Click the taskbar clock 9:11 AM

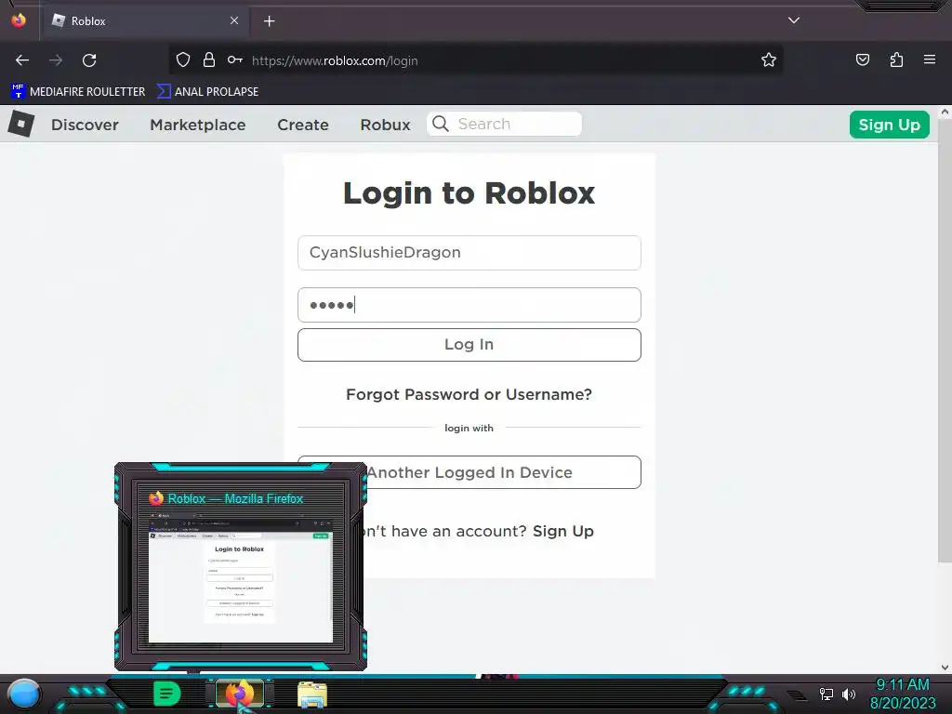[903, 684]
